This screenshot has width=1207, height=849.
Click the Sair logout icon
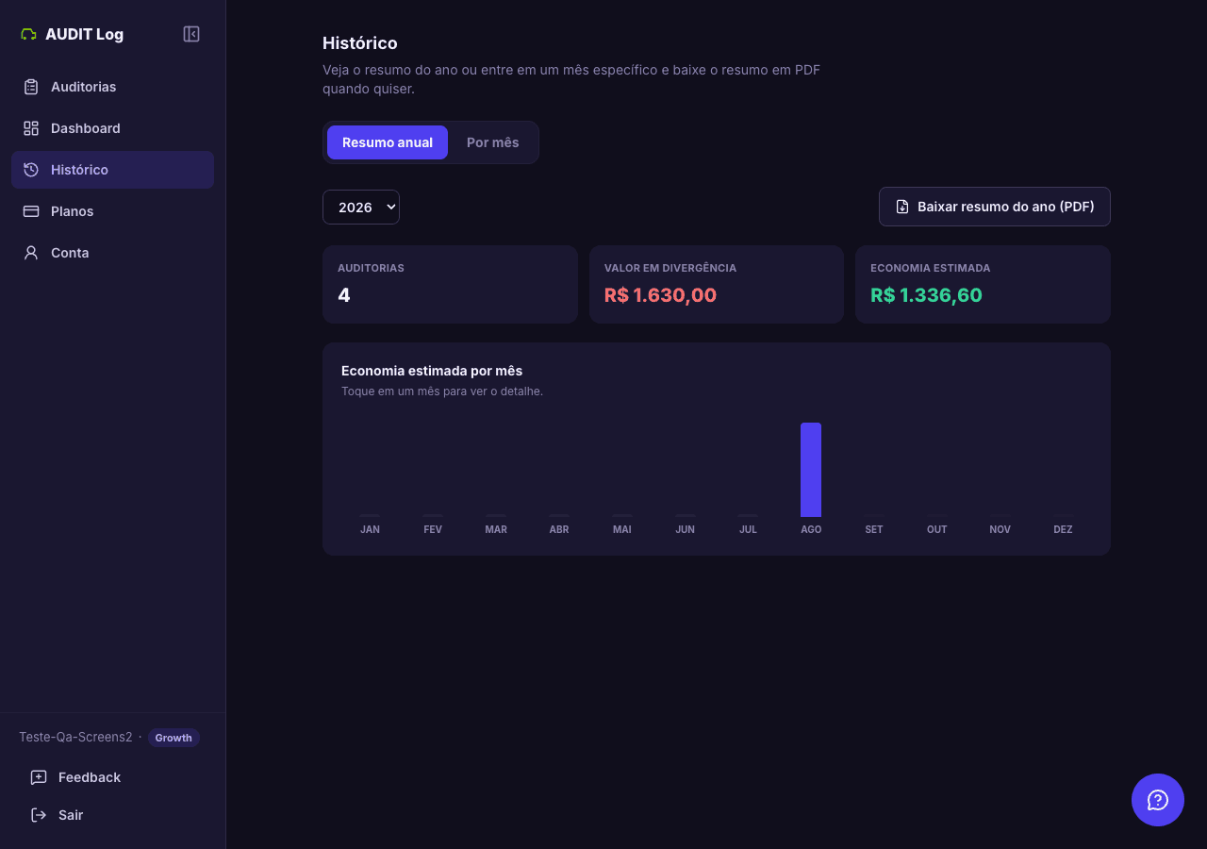(x=39, y=815)
